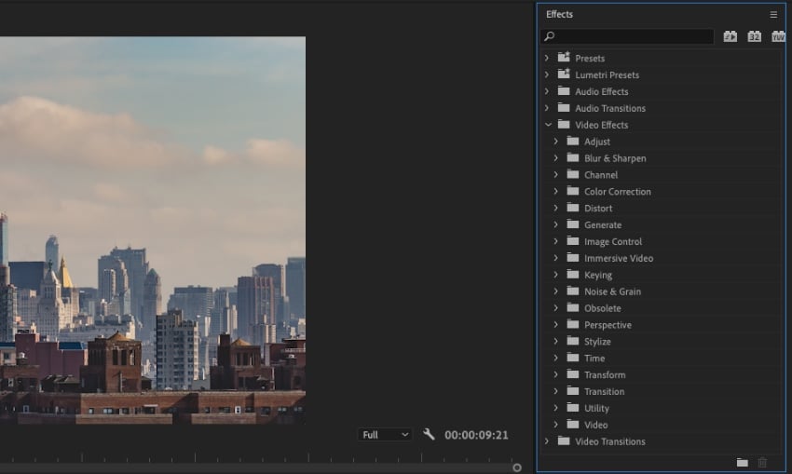Screen dimensions: 792x474
Task: Select the Adjust label
Action: (x=597, y=142)
